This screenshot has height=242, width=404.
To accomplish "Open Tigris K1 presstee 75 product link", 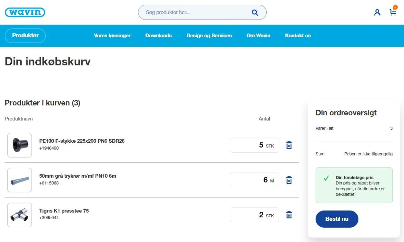I will coord(64,211).
